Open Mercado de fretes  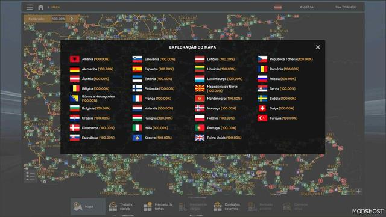tap(159, 207)
